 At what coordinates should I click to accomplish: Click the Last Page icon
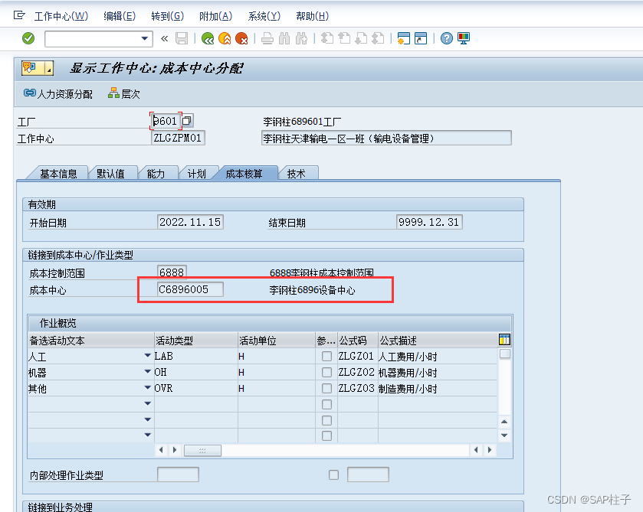pos(378,38)
